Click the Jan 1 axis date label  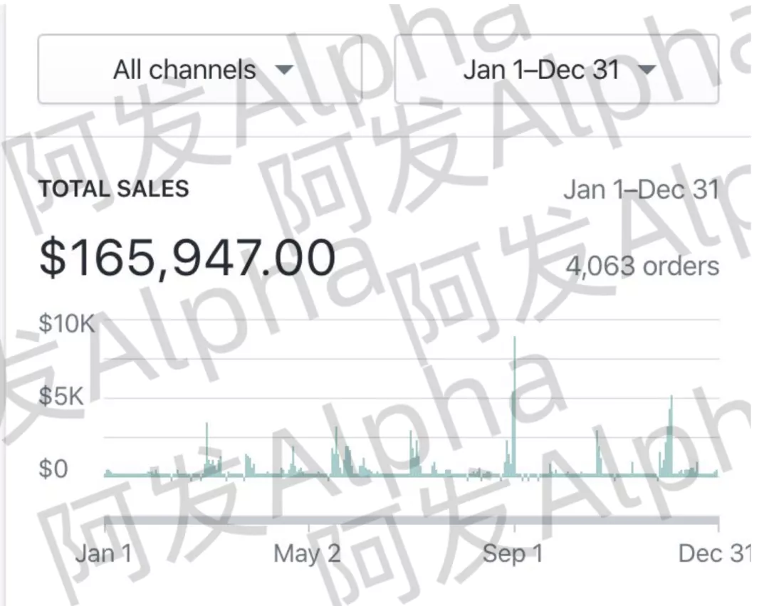pos(103,554)
